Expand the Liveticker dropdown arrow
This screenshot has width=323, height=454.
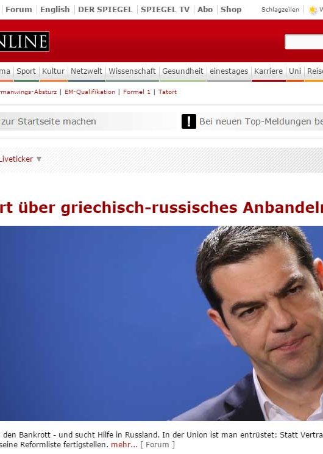coord(39,159)
